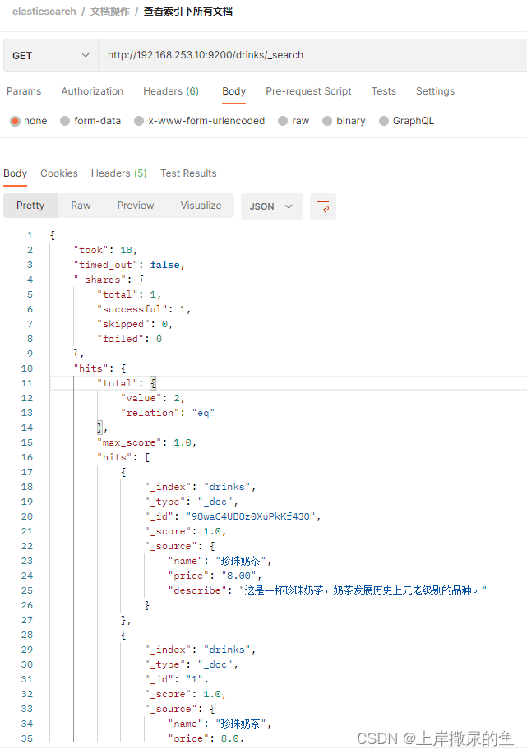The width and height of the screenshot is (527, 754).
Task: Click line number 33 in gutter
Action: pos(27,709)
